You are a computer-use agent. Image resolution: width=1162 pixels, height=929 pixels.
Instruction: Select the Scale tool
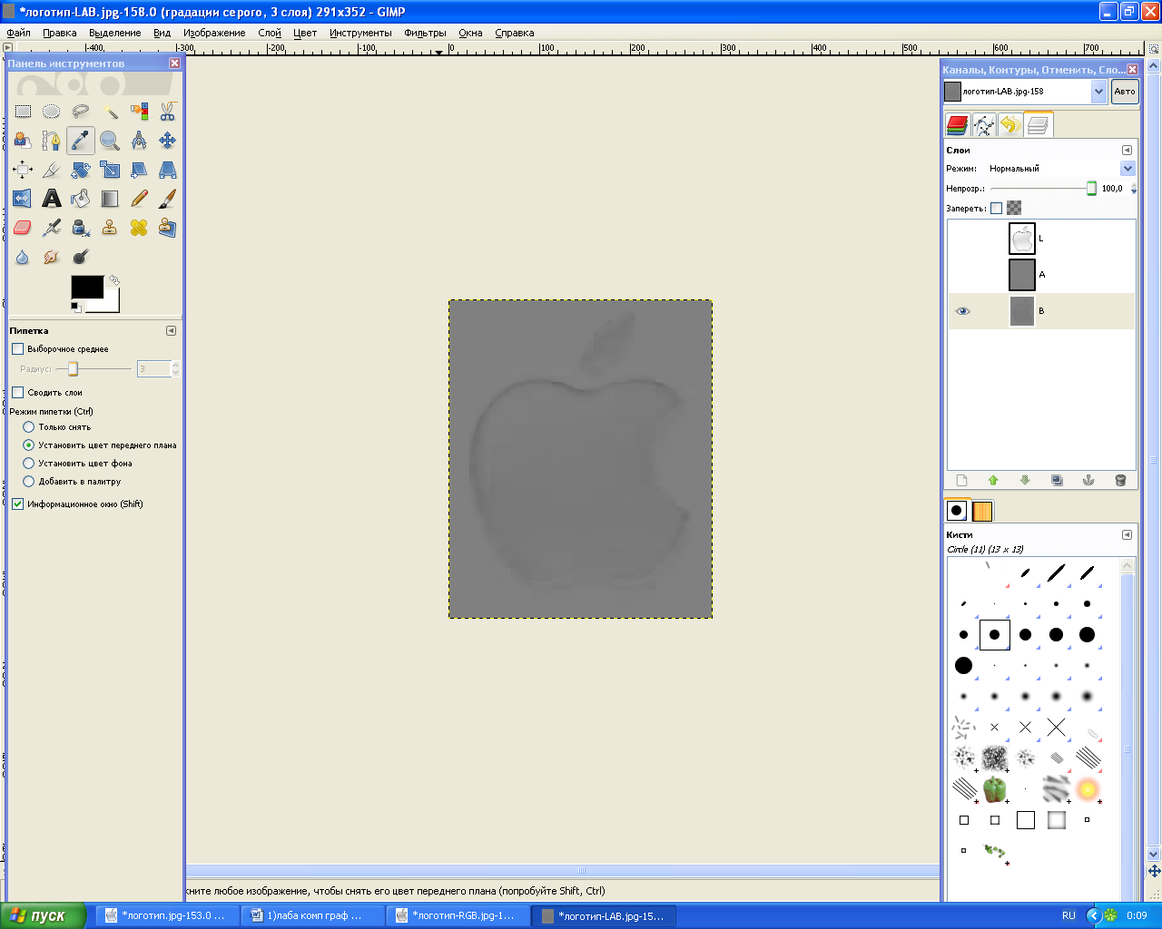(110, 170)
